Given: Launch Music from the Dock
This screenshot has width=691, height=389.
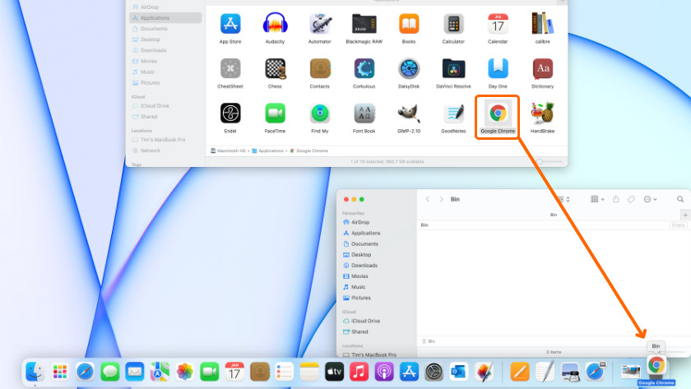Looking at the screenshot, I should coord(359,372).
